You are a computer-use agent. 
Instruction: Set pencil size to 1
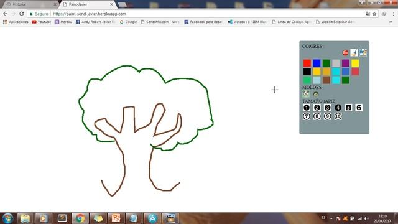click(307, 108)
